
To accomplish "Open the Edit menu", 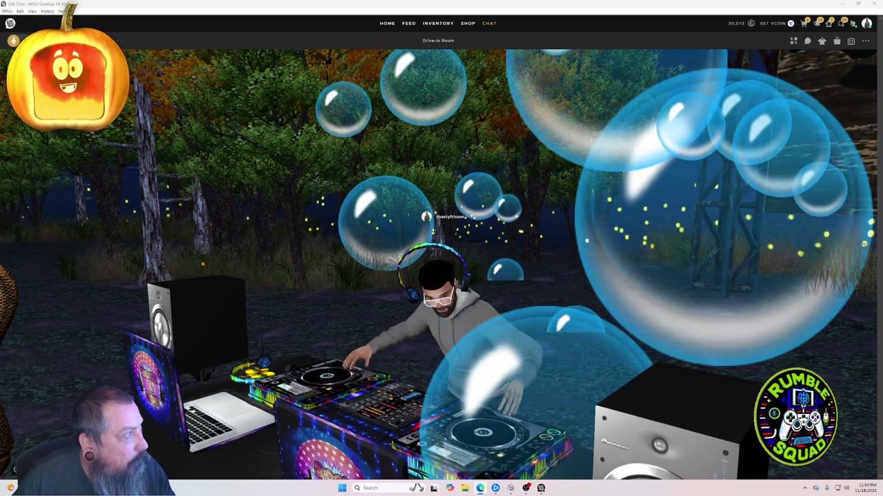I will click(x=20, y=11).
